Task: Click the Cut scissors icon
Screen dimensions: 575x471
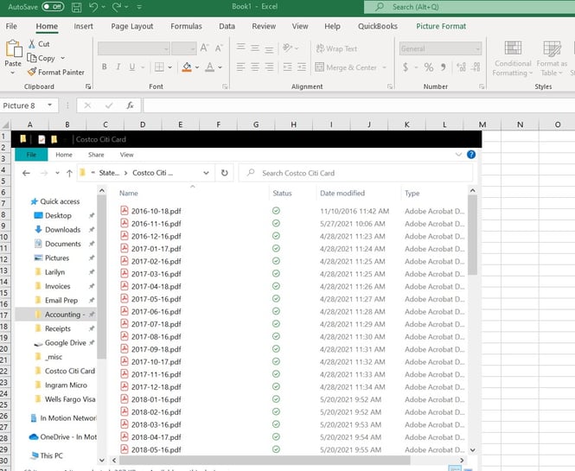Action: pyautogui.click(x=32, y=44)
